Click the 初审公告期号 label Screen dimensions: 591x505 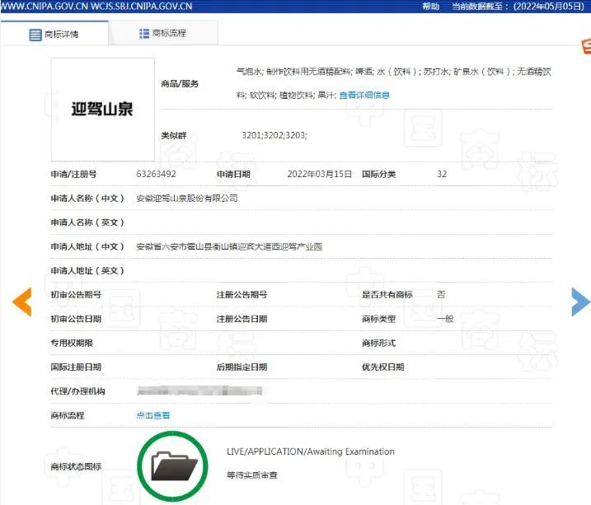click(x=76, y=295)
